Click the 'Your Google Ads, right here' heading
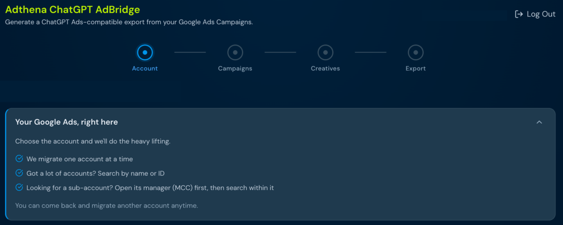Viewport: 563px width, 225px height. tap(67, 122)
